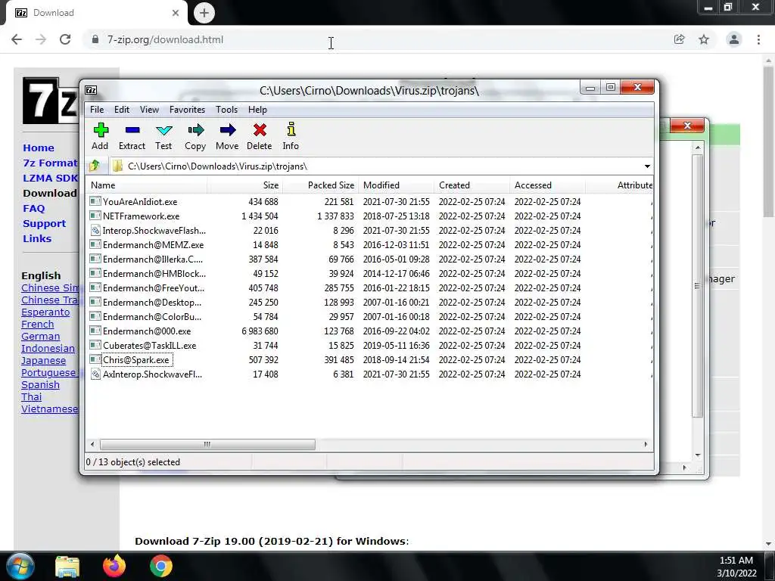
Task: Launch Firefox from the taskbar
Action: (114, 566)
